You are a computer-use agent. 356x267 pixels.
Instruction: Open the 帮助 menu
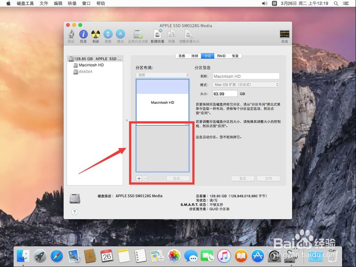click(101, 4)
